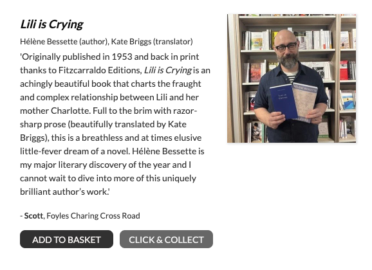Screen dimensions: 372x270
Task: Add Lili is Crying to basket
Action: [66, 239]
